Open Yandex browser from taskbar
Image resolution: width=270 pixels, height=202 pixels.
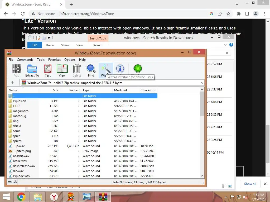54,197
